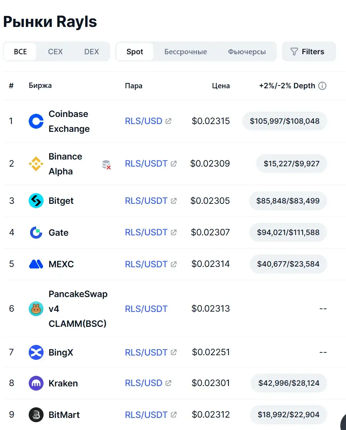This screenshot has width=346, height=430.
Task: Click external link icon in Gate row
Action: (174, 232)
